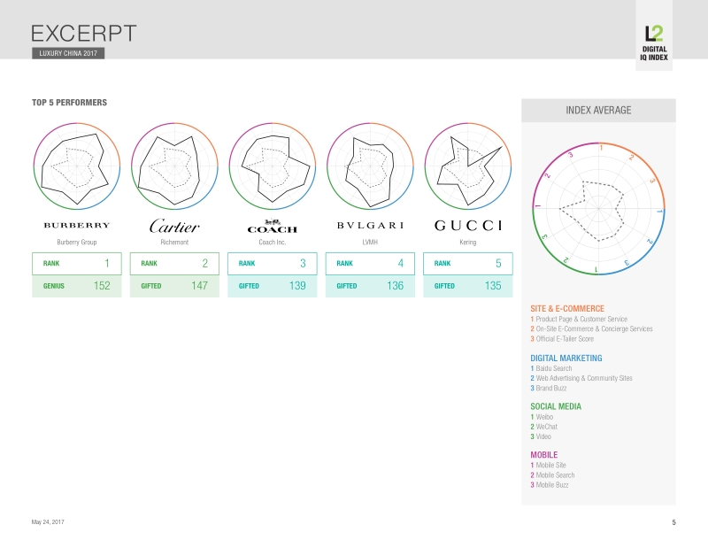Screen dimensions: 708x548
Task: Click the Richemont parent label
Action: pyautogui.click(x=174, y=243)
